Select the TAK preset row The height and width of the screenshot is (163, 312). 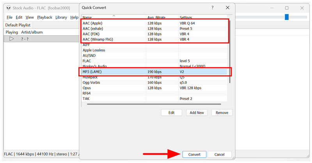(154, 99)
